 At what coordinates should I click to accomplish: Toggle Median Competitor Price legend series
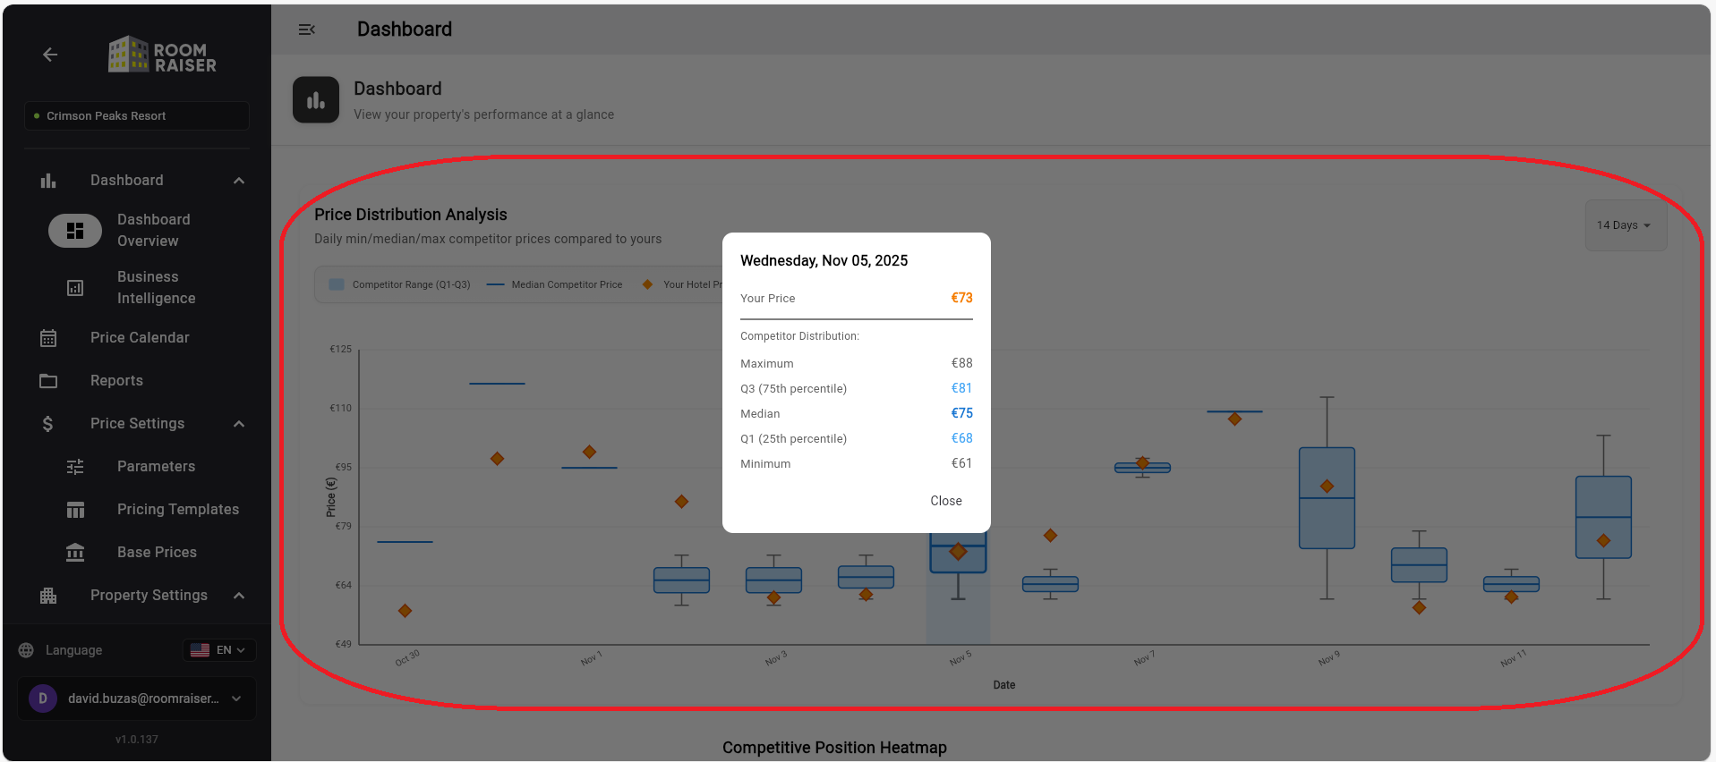point(555,284)
